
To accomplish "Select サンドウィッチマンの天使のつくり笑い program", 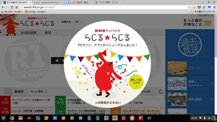I will (x=32, y=101).
